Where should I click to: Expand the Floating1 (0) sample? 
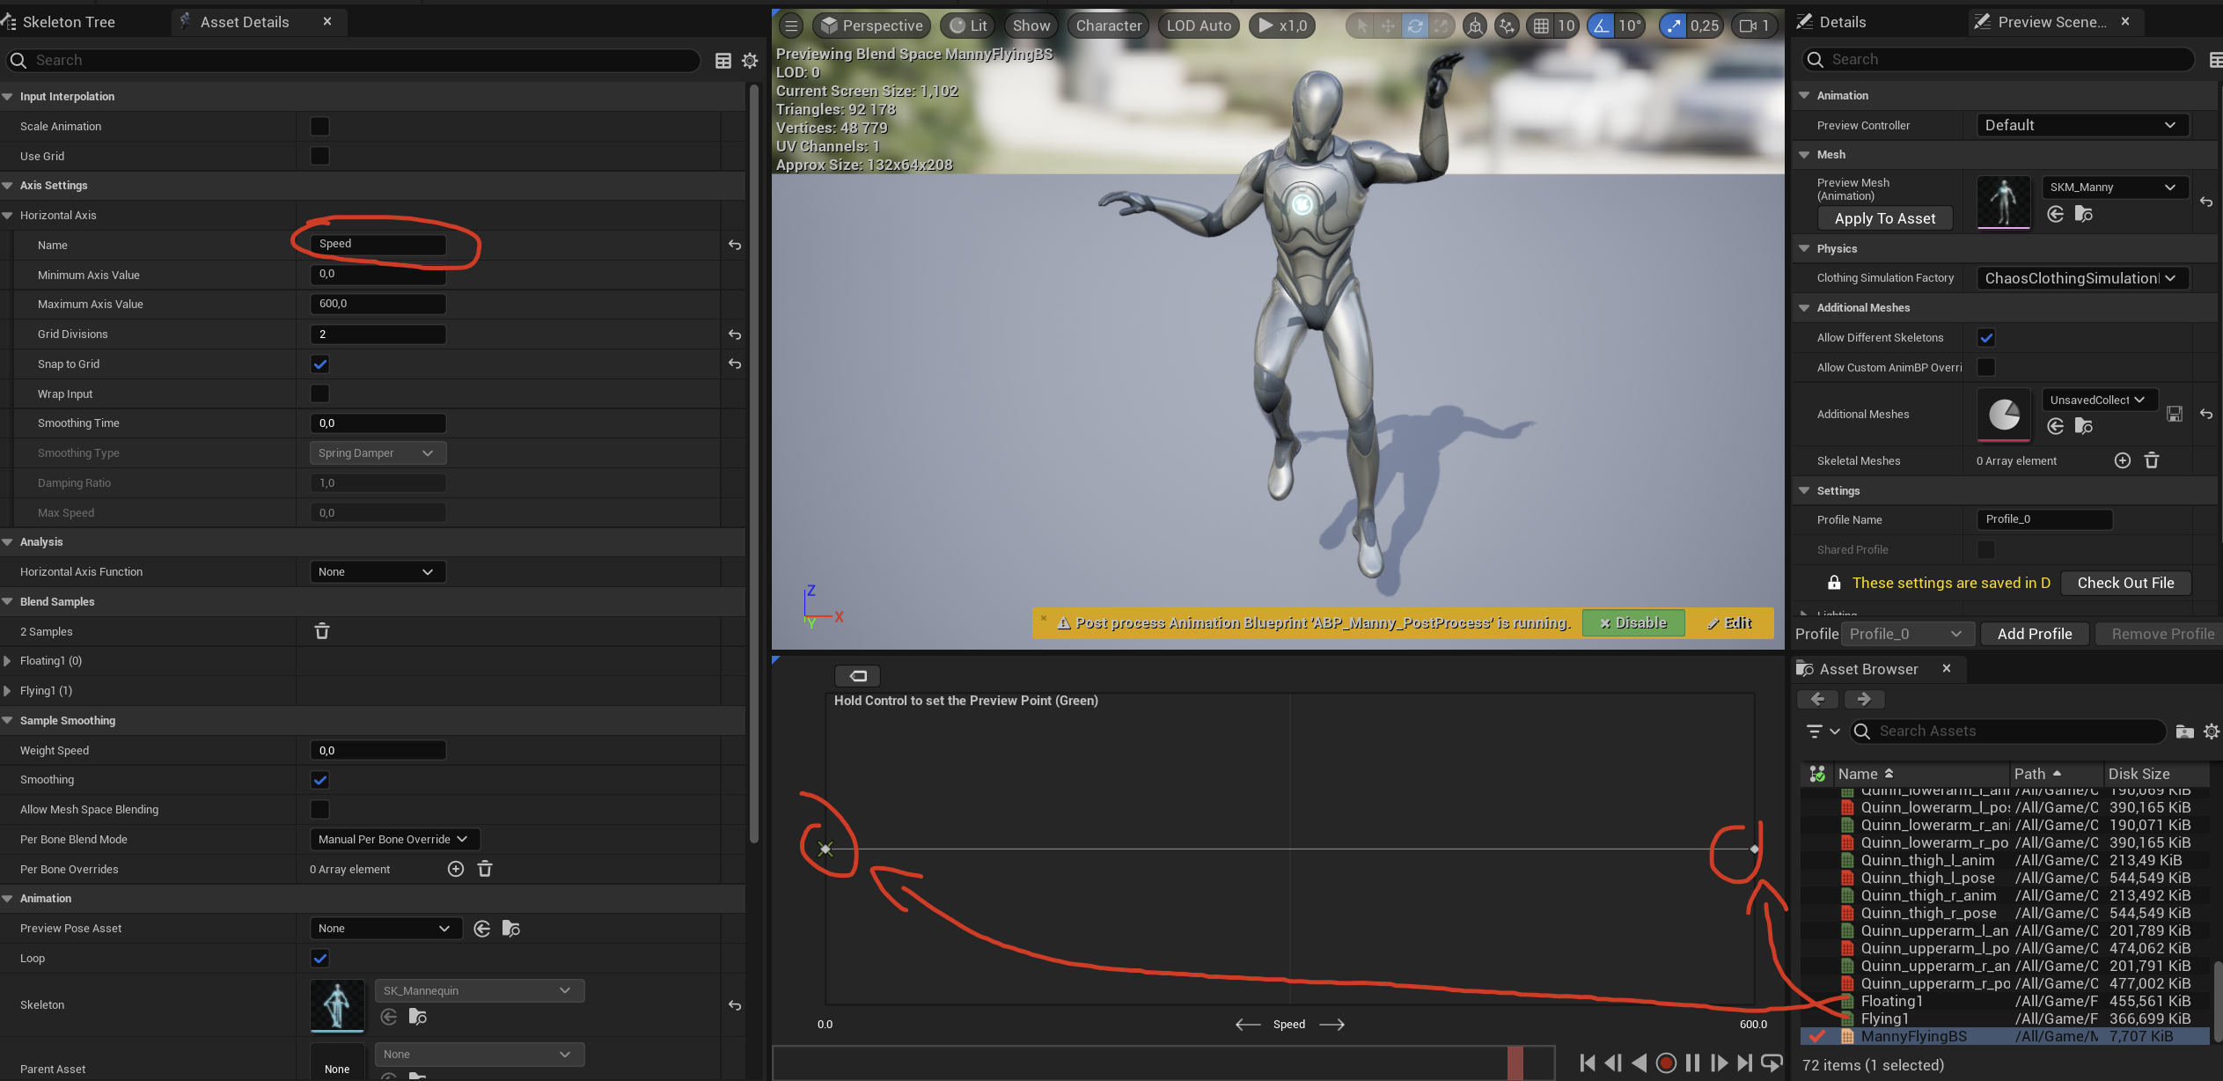pyautogui.click(x=8, y=660)
